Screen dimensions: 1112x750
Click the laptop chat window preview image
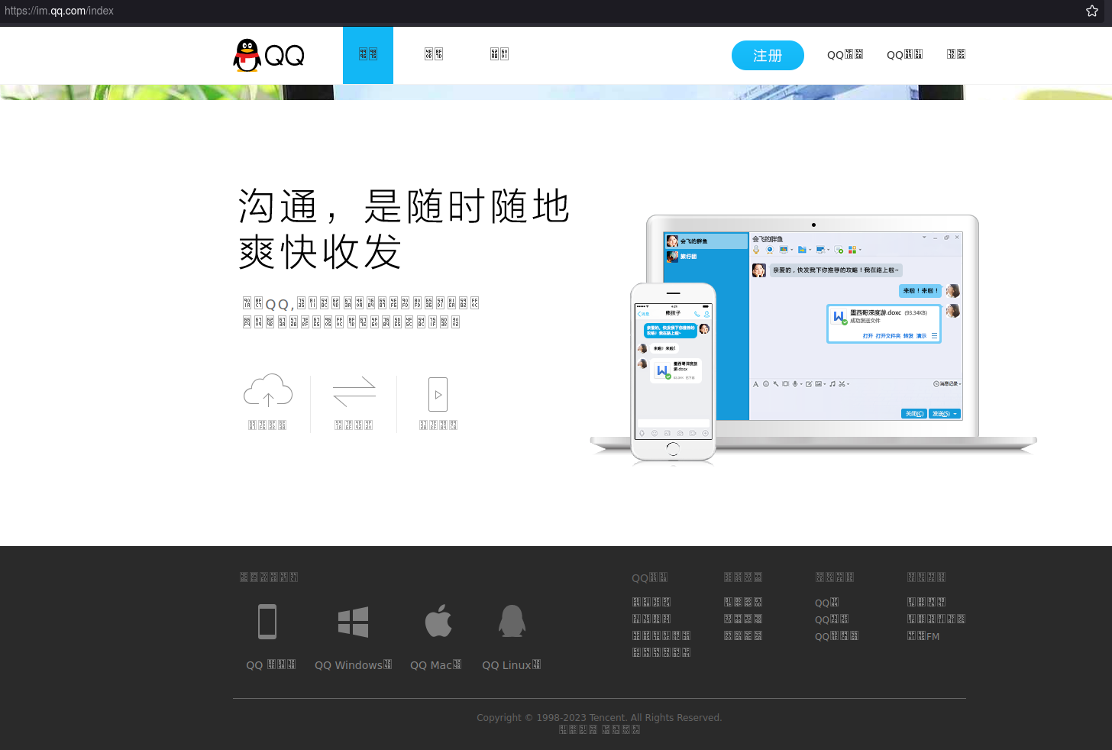click(x=814, y=327)
